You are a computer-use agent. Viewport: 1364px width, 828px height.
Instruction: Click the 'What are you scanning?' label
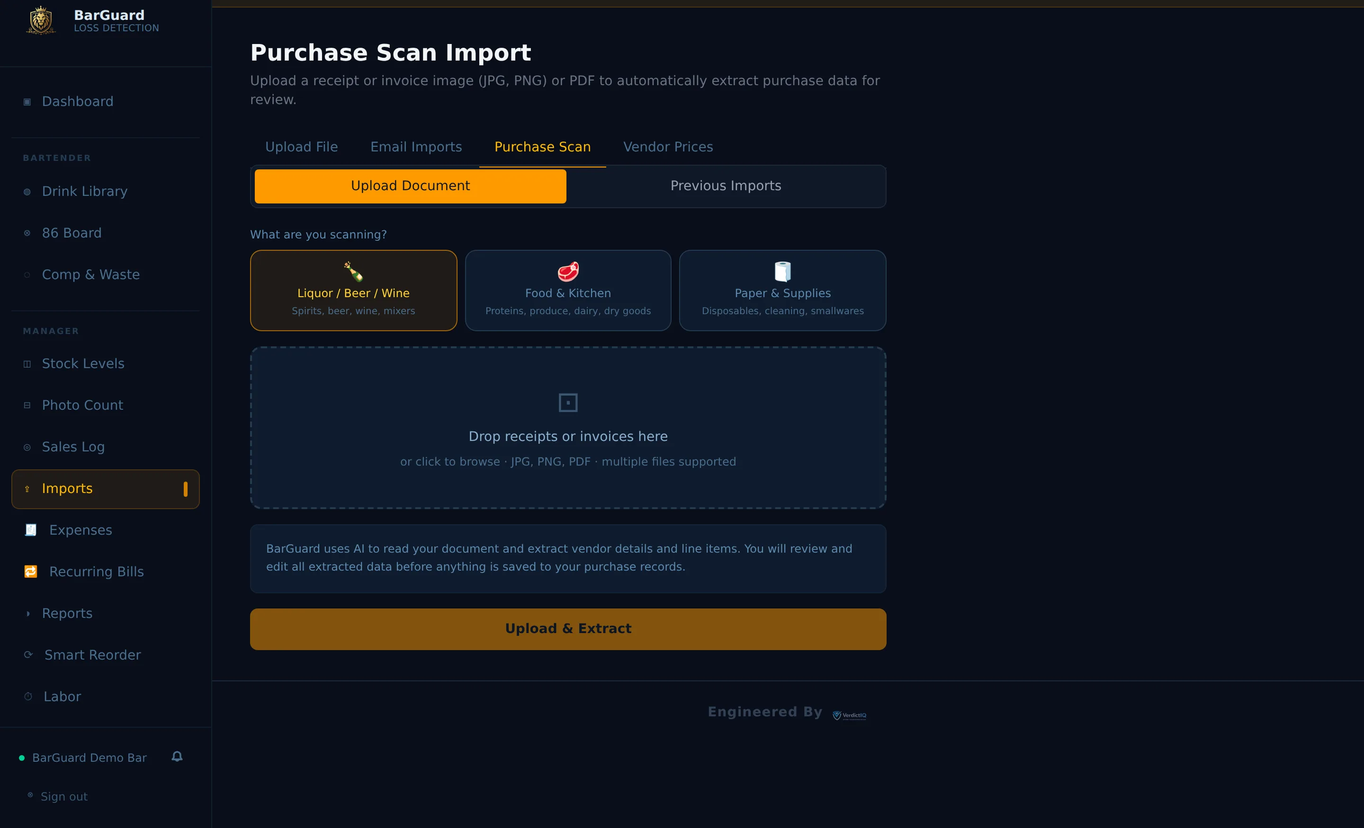[x=318, y=235]
